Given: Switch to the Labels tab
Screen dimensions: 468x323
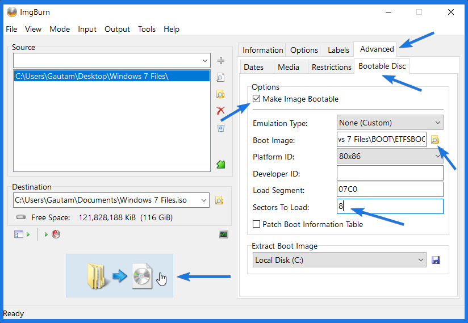Looking at the screenshot, I should 338,50.
